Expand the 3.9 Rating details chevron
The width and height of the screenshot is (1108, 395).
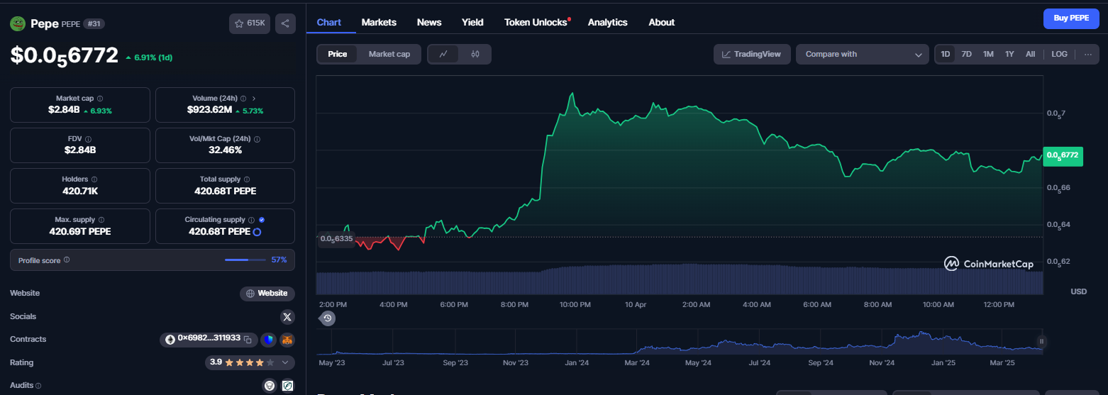(285, 362)
